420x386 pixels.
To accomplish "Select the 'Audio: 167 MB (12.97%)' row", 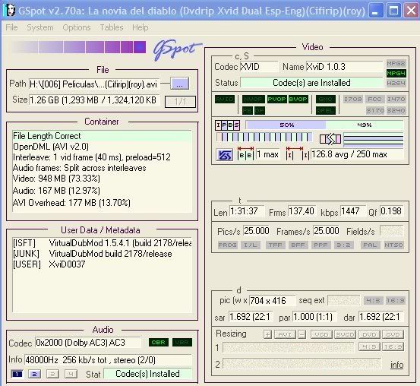I will (x=102, y=191).
